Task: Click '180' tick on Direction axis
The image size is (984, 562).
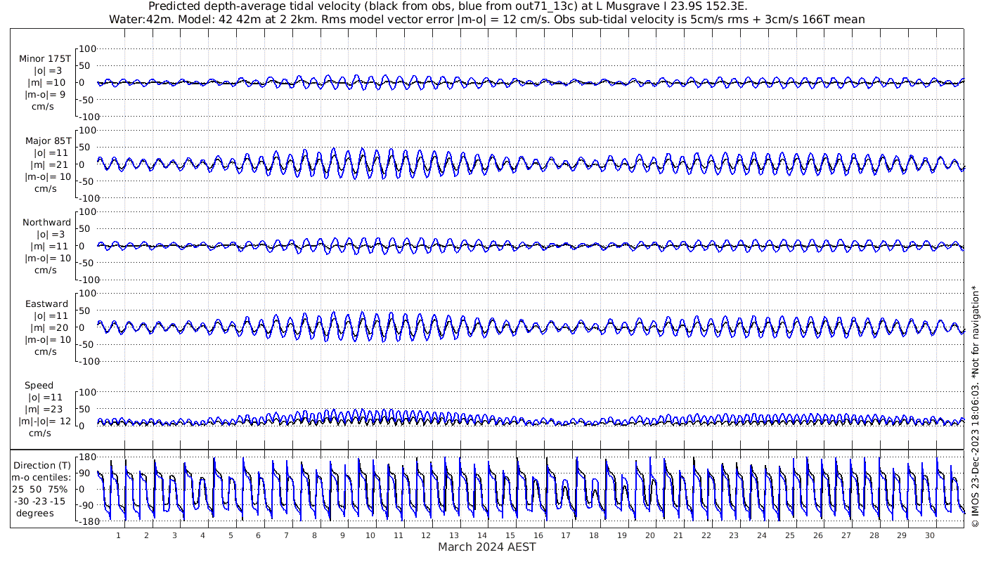Action: [x=87, y=457]
